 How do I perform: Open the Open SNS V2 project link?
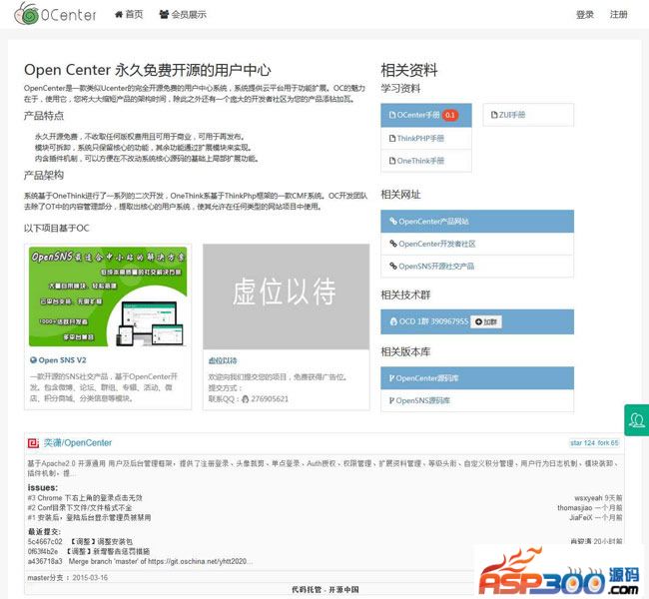point(62,360)
